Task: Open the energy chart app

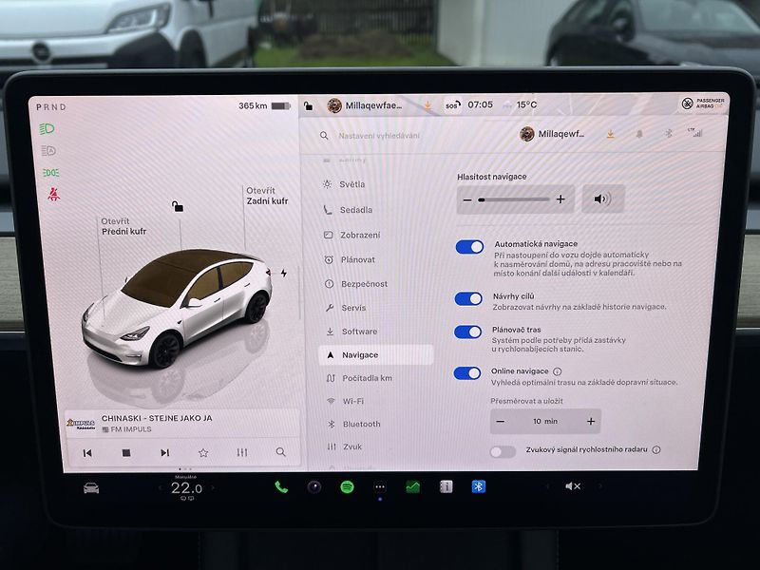Action: (413, 486)
